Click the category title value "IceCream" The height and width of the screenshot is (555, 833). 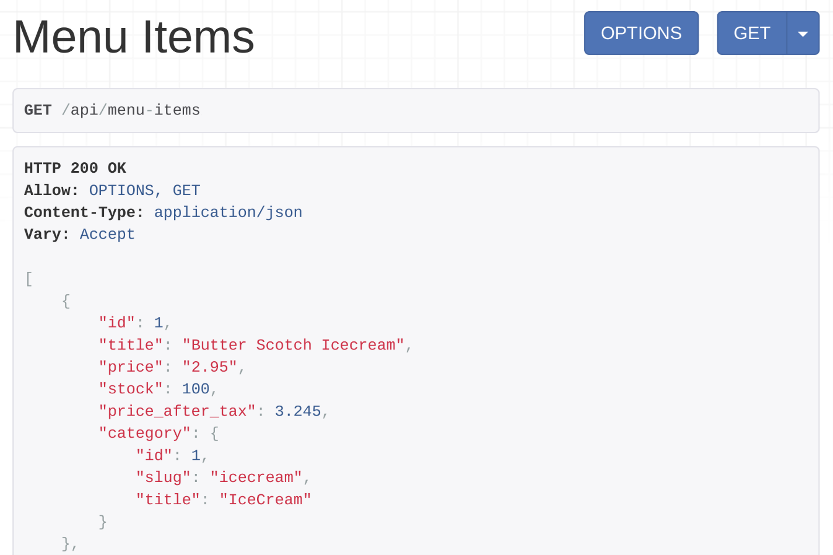coord(265,500)
